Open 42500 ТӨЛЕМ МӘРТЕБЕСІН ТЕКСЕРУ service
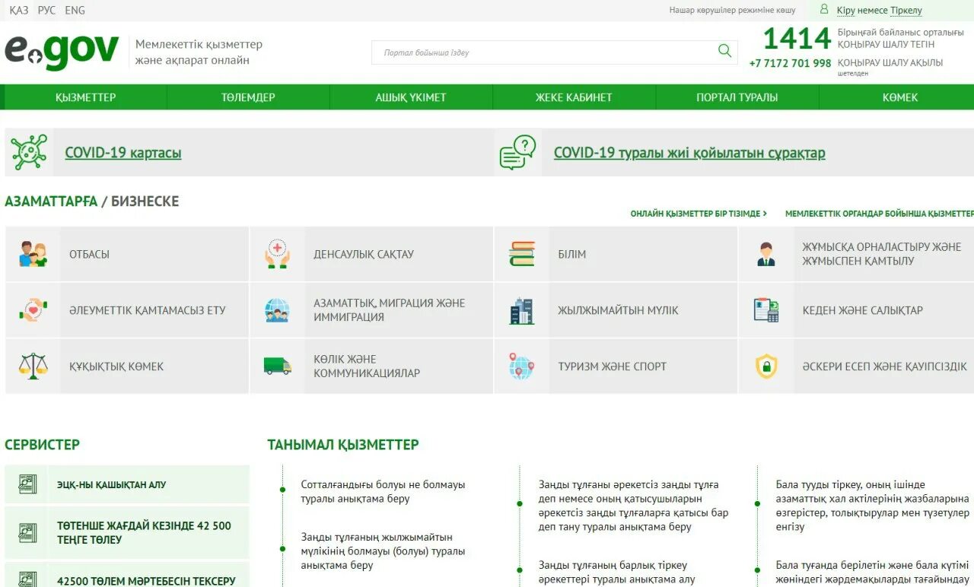This screenshot has height=587, width=974. 127,576
